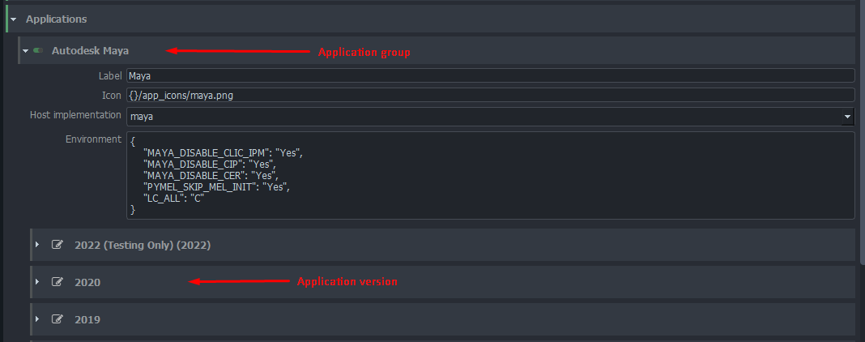865x342 pixels.
Task: Select the Applications header title
Action: coord(57,19)
